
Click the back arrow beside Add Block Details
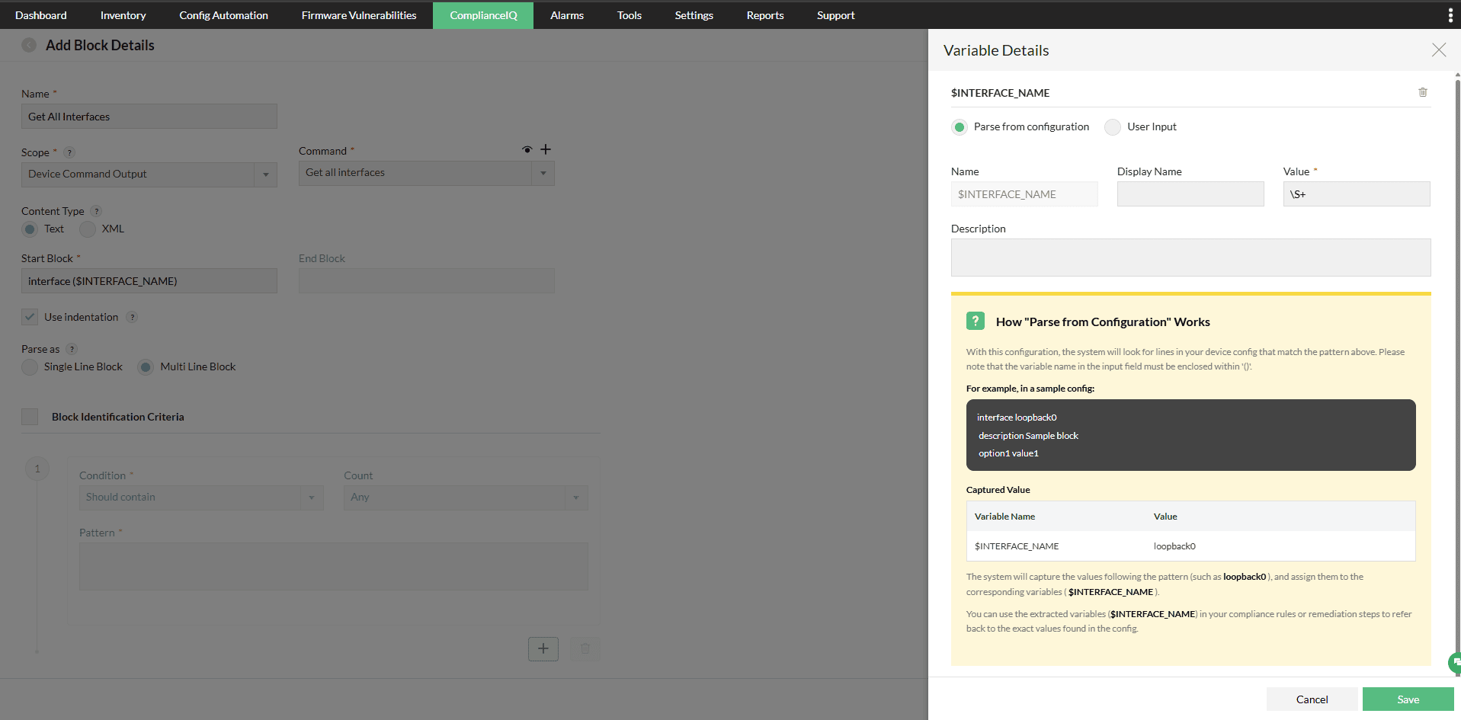[29, 45]
